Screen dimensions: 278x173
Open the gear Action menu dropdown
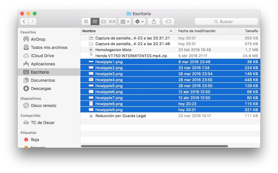[139, 21]
